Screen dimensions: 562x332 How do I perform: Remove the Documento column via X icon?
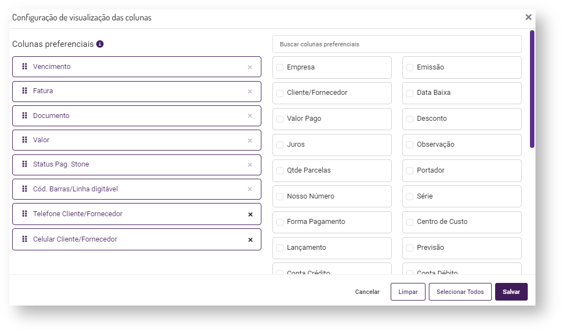[250, 116]
